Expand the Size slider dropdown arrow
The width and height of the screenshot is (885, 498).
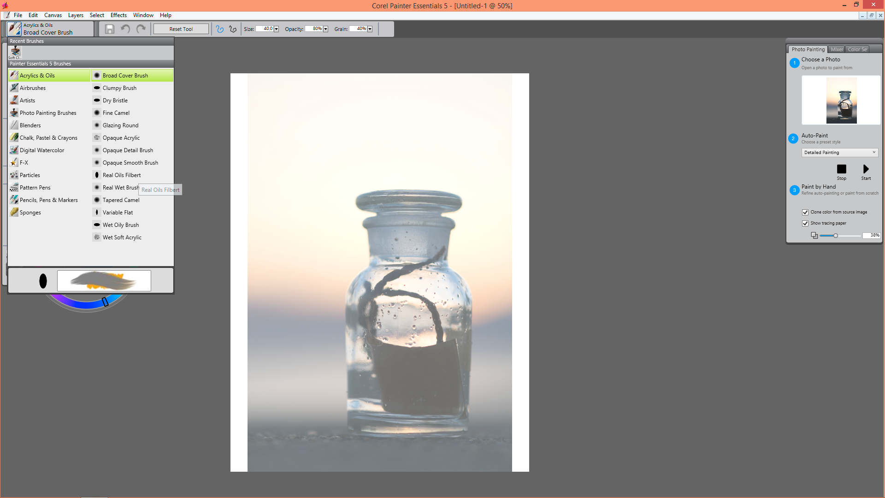click(x=276, y=29)
